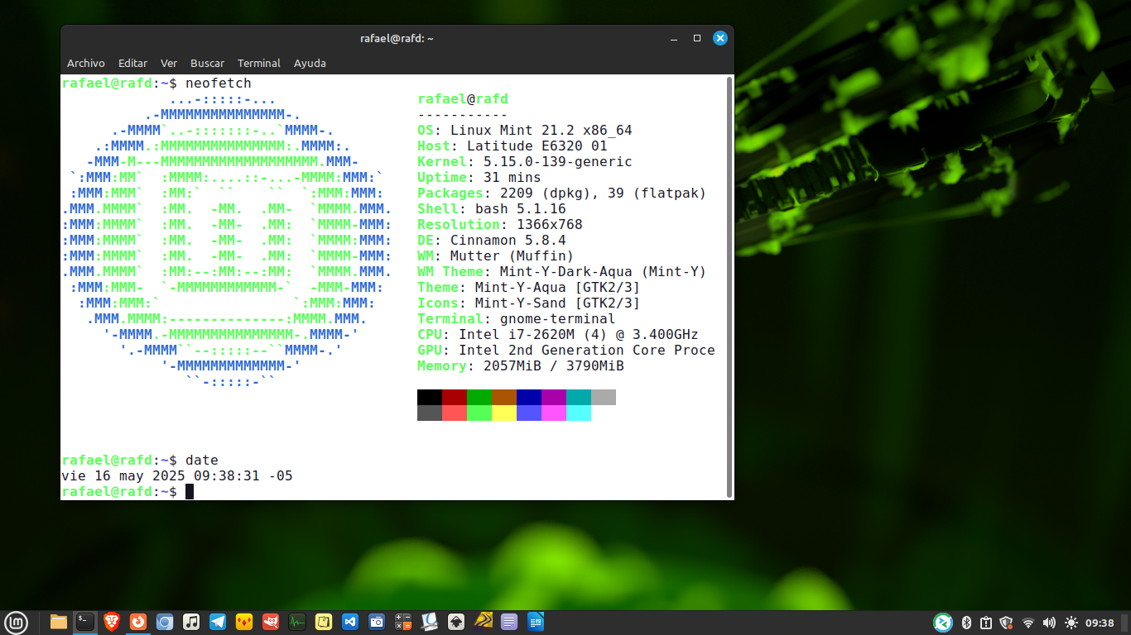Open the Ayuda menu
Viewport: 1131px width, 635px height.
pos(310,63)
